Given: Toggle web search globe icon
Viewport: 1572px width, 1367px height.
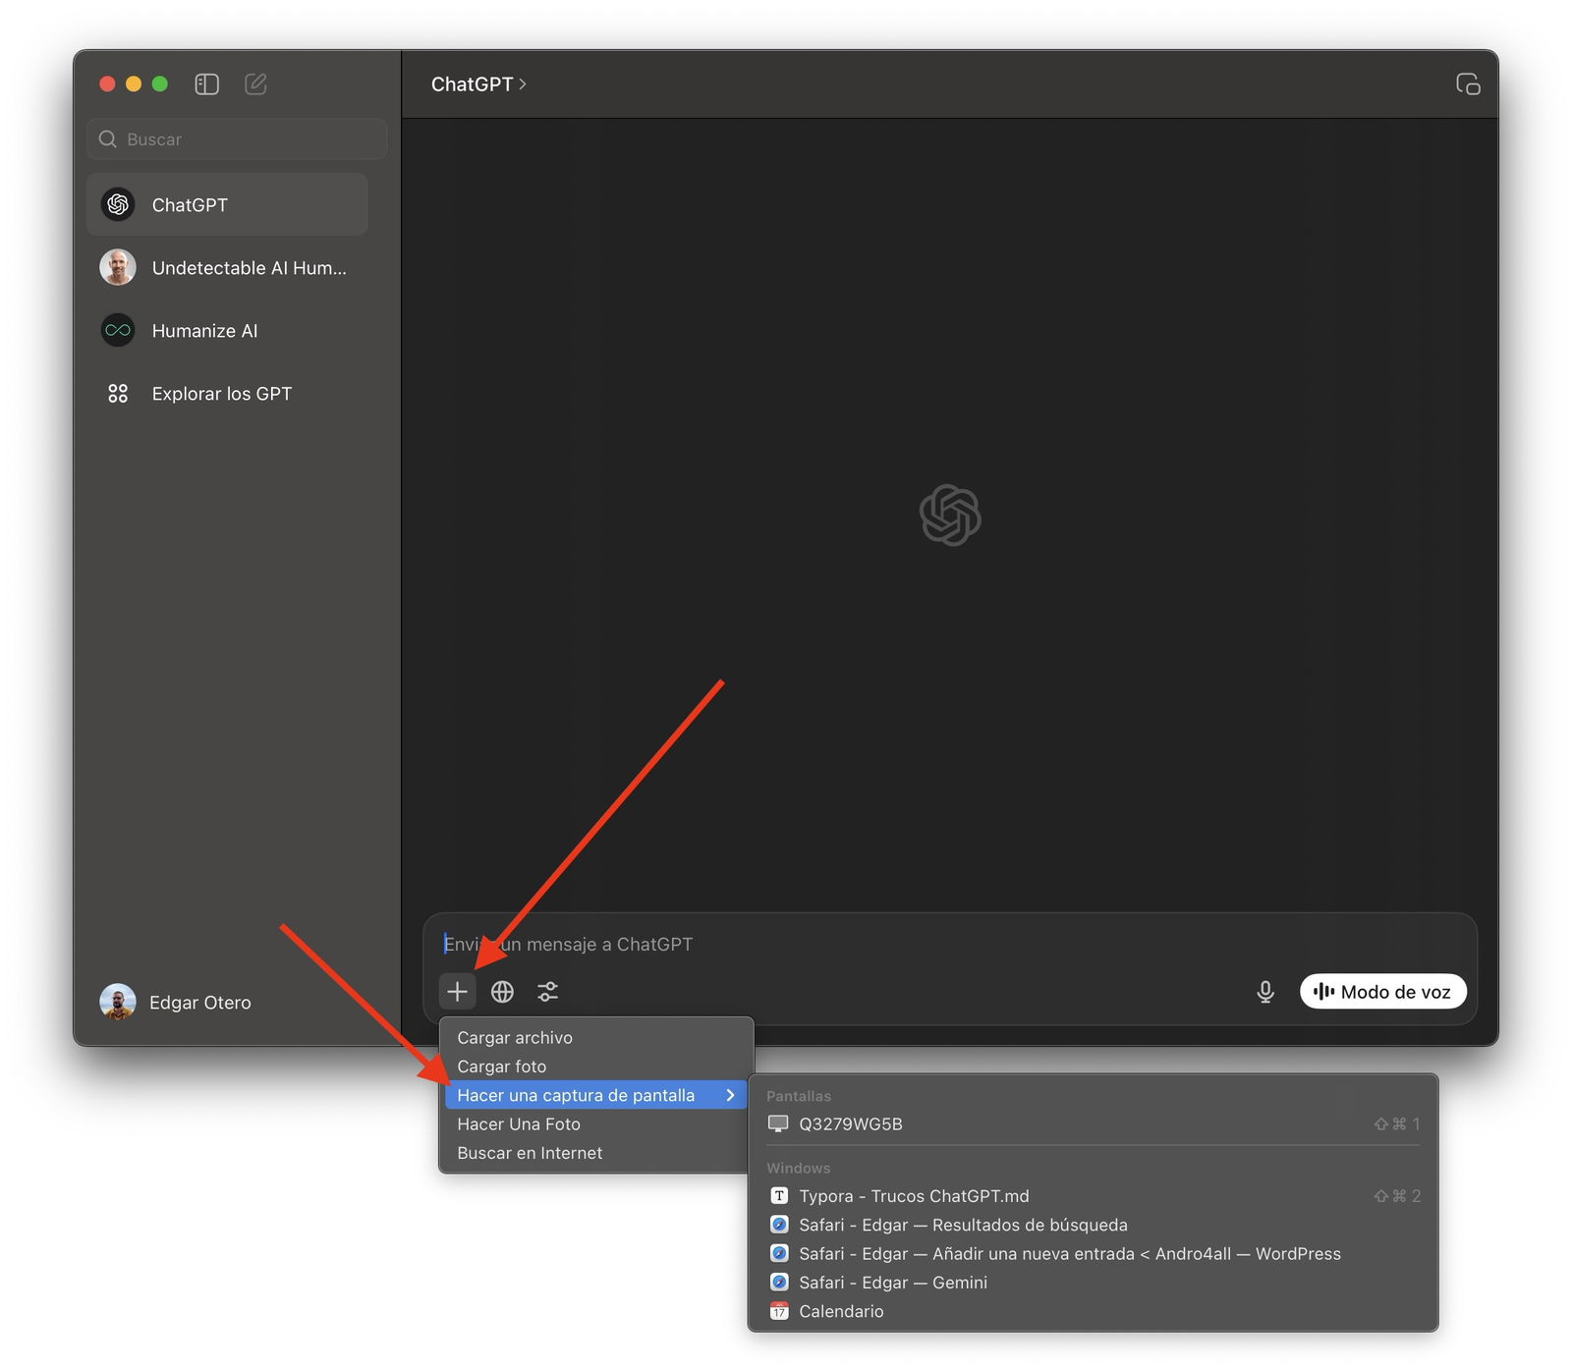Looking at the screenshot, I should 502,992.
